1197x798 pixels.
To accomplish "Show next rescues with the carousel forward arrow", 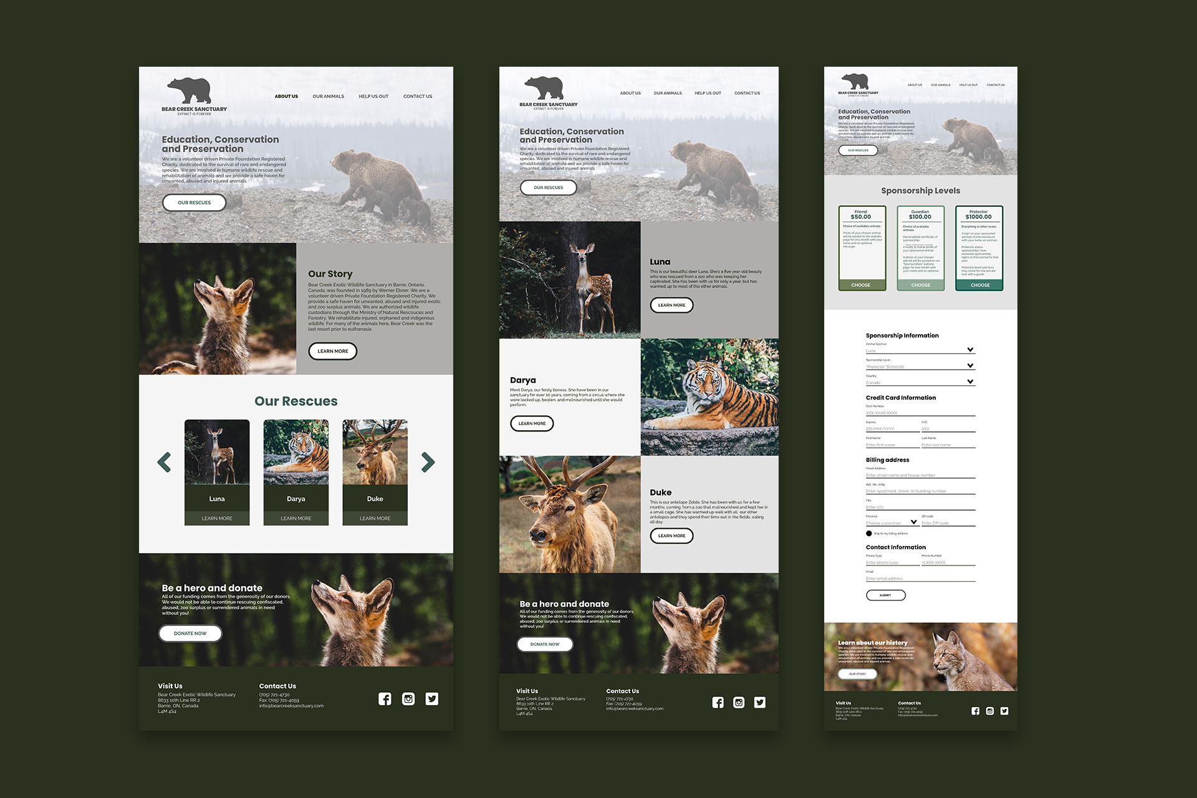I will (428, 462).
